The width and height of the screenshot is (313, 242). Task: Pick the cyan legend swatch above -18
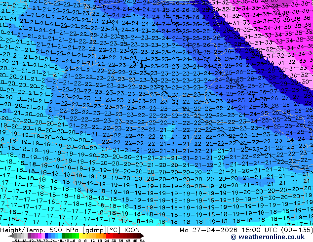[x=60, y=236]
